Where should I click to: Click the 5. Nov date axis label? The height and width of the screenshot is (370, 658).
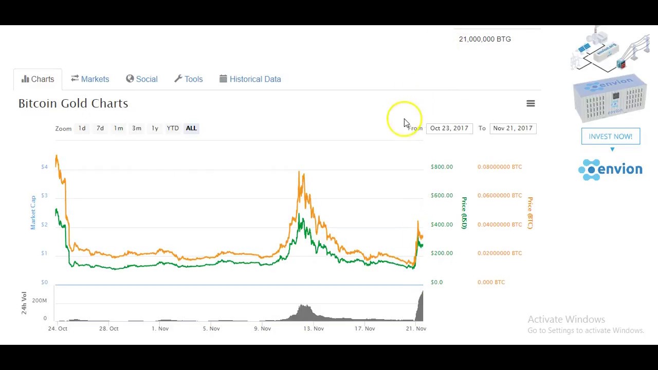pos(211,328)
